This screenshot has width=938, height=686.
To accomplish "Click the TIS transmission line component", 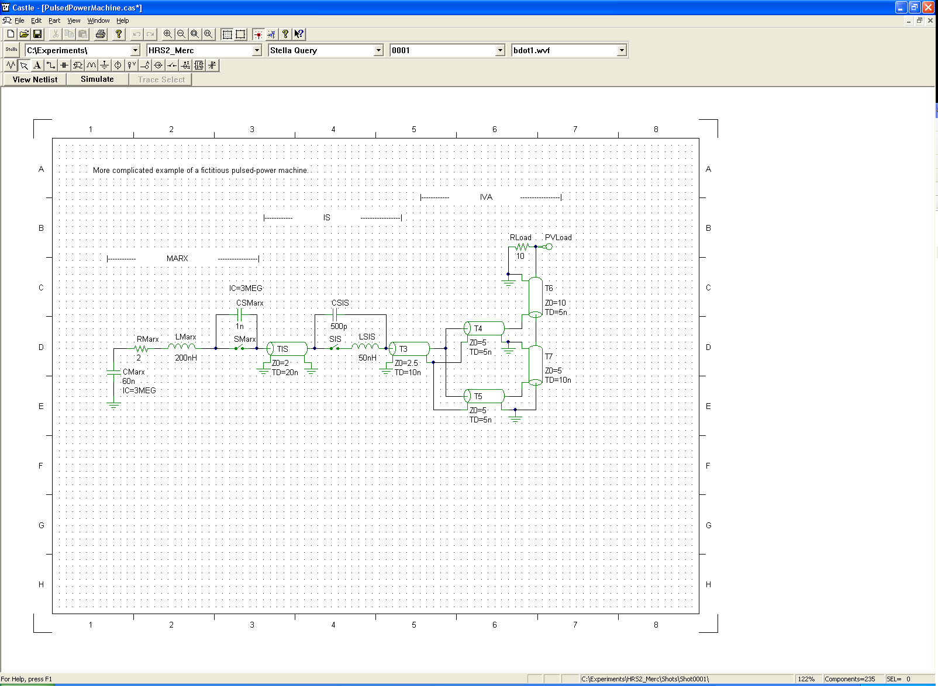I will [x=287, y=349].
